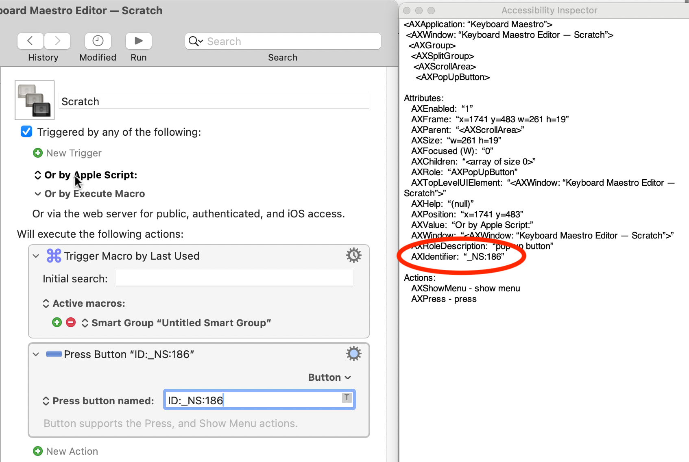Image resolution: width=689 pixels, height=462 pixels.
Task: Click the web server access text line
Action: [189, 214]
